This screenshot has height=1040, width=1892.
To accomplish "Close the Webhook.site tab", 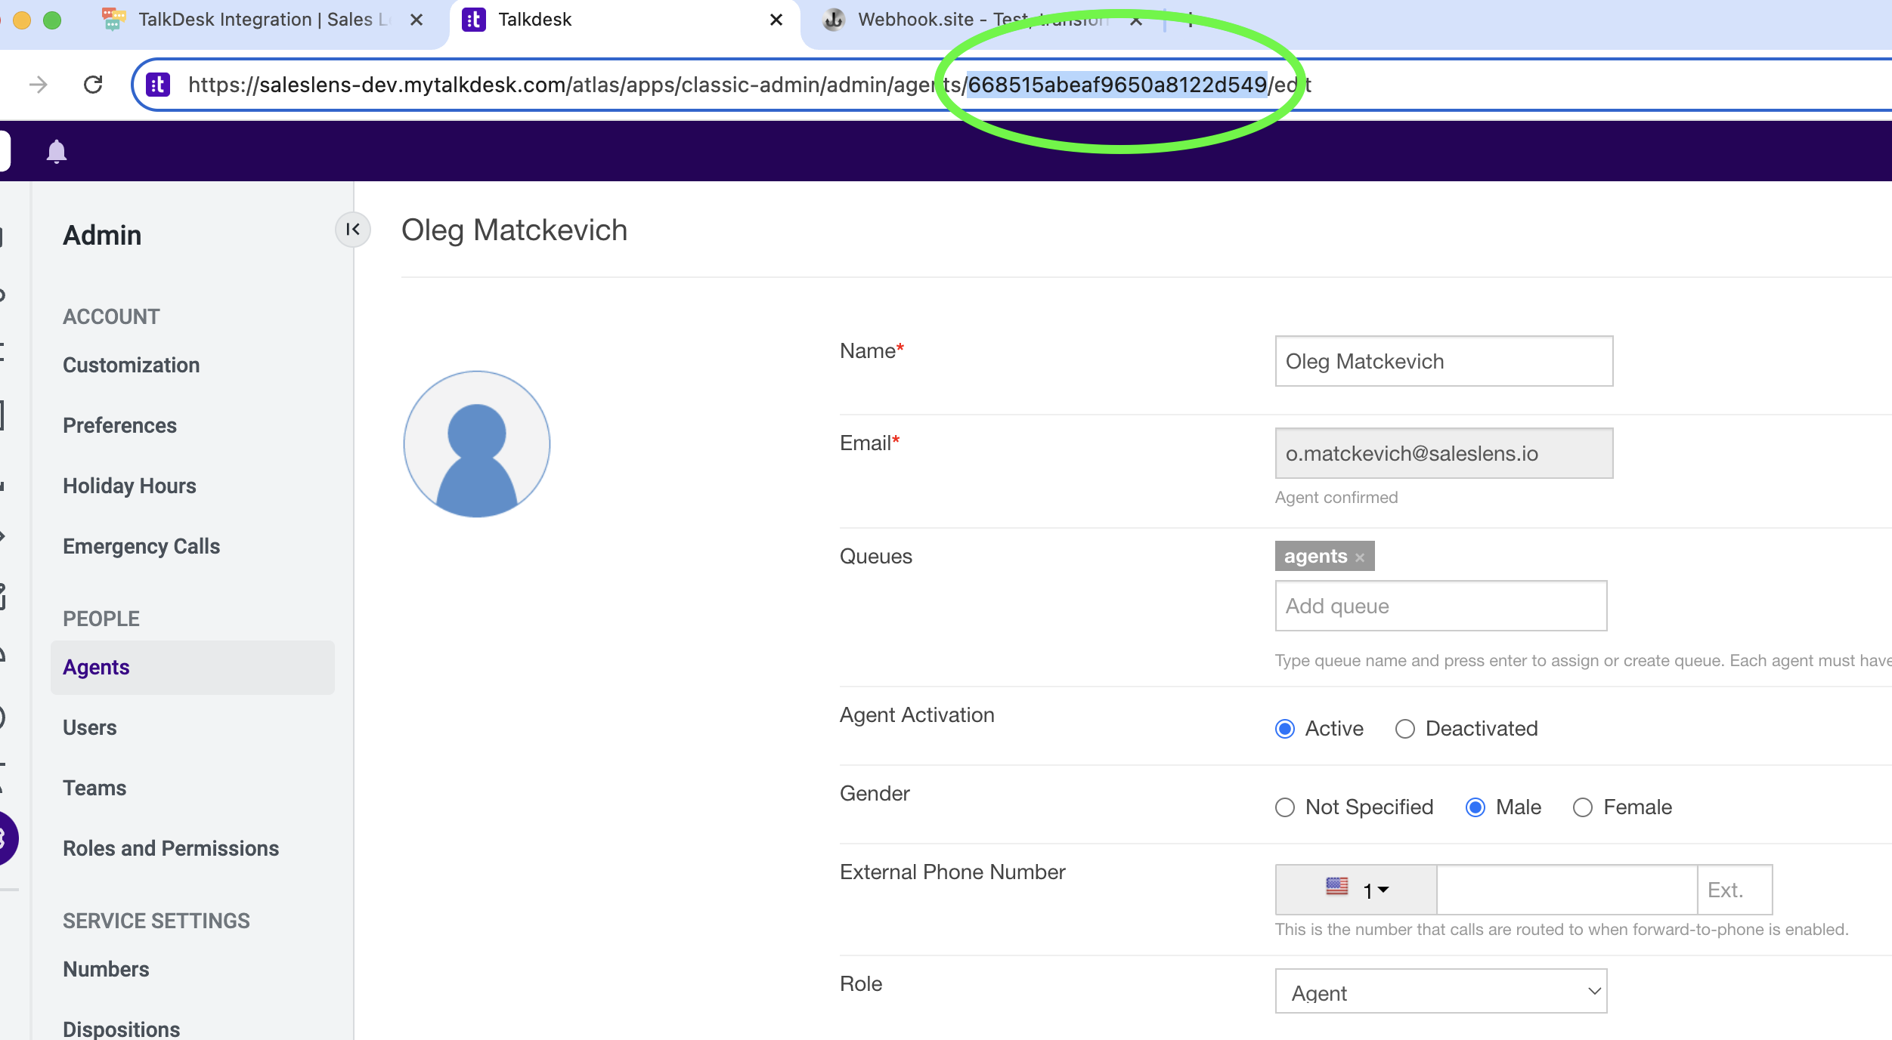I will click(x=1135, y=20).
